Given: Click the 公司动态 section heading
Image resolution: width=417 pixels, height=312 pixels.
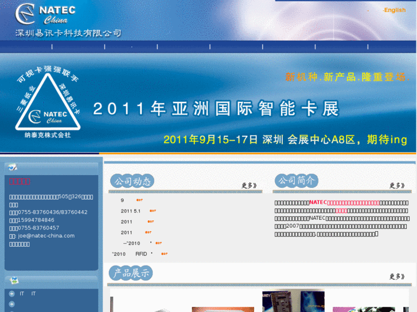Looking at the screenshot, I should (132, 181).
